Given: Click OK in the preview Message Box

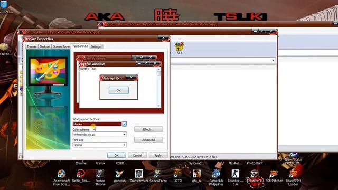Looking at the screenshot, I should tap(118, 90).
